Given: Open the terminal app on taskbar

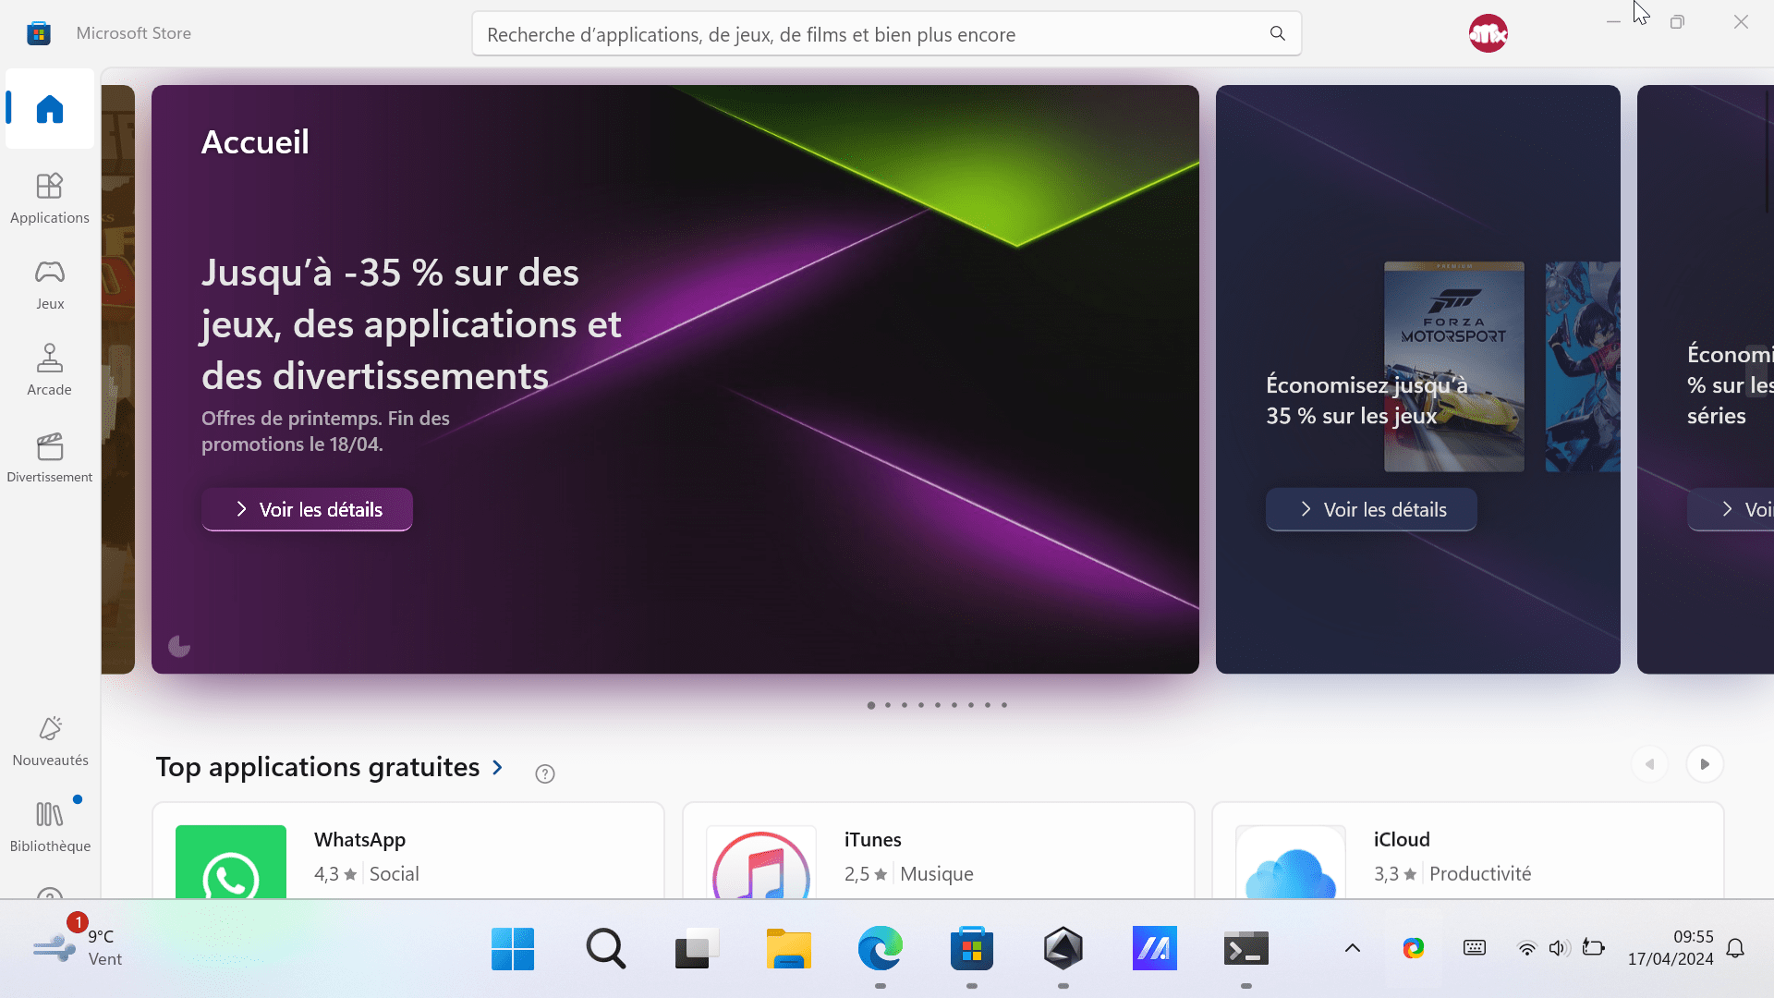Looking at the screenshot, I should (1245, 948).
